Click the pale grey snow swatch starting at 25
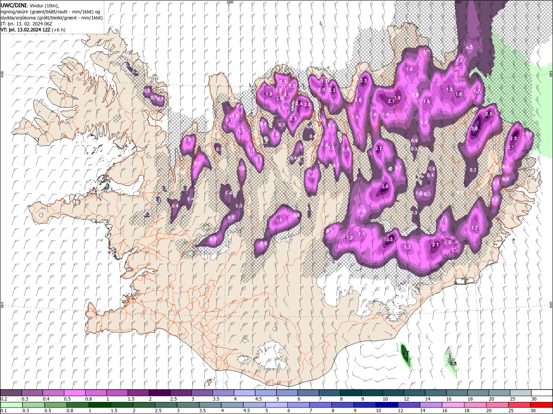 521,393
